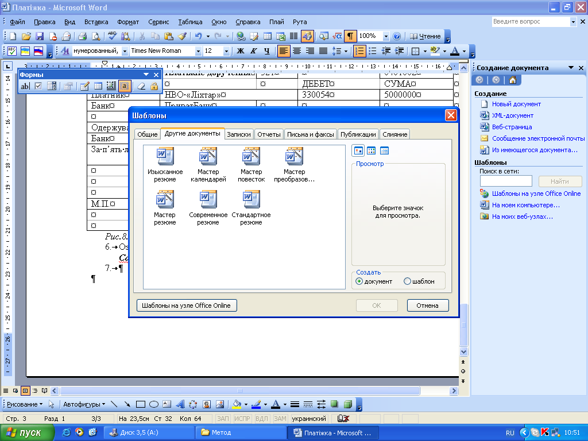The height and width of the screenshot is (441, 588).
Task: Click the Чтение reading mode button
Action: click(425, 36)
